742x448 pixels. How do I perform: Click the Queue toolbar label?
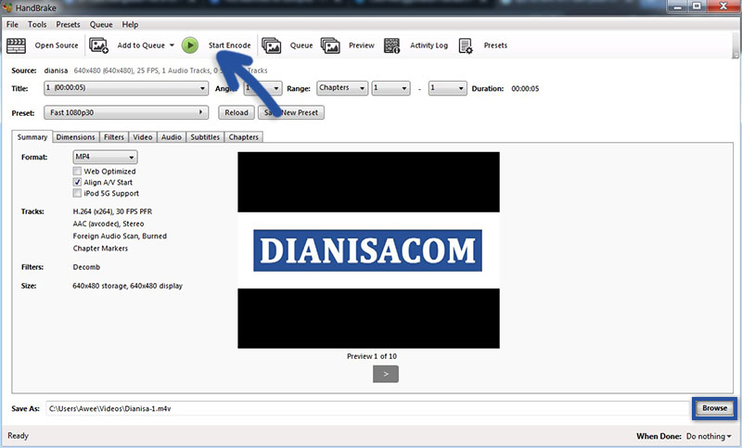(x=301, y=45)
